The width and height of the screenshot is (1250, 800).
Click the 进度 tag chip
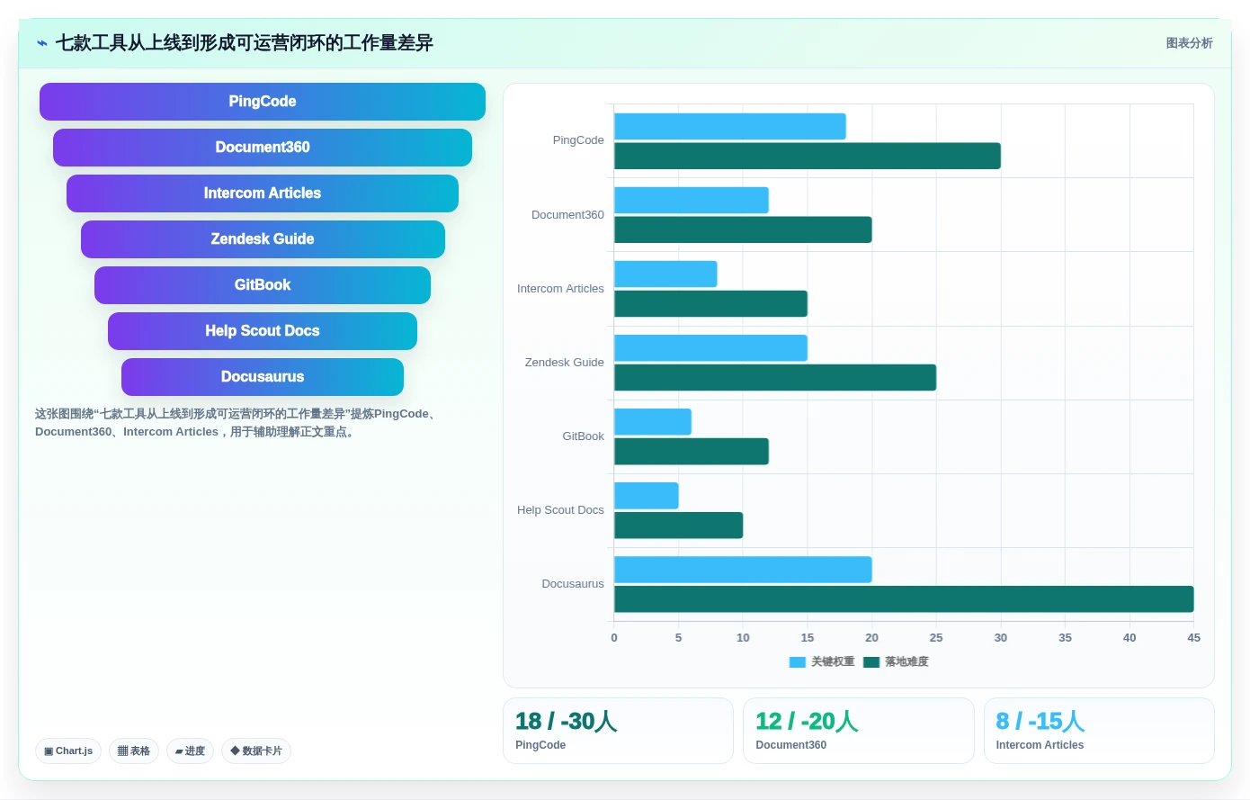tap(190, 751)
